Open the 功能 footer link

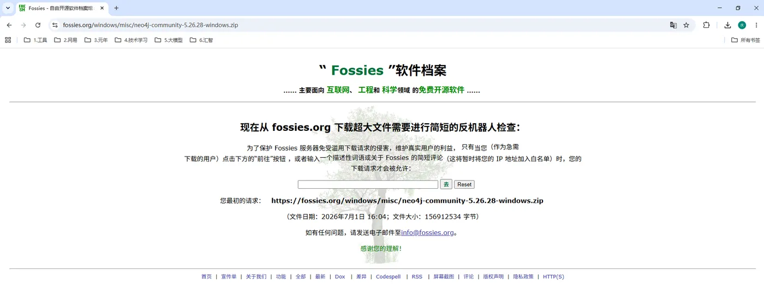[x=280, y=277]
